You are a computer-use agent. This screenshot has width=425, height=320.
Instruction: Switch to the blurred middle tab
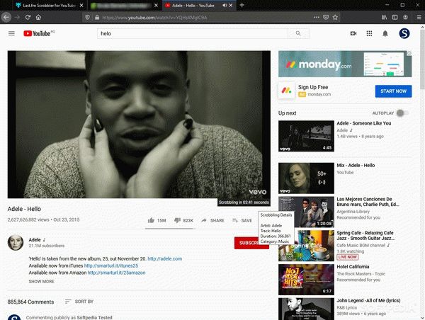tap(124, 5)
